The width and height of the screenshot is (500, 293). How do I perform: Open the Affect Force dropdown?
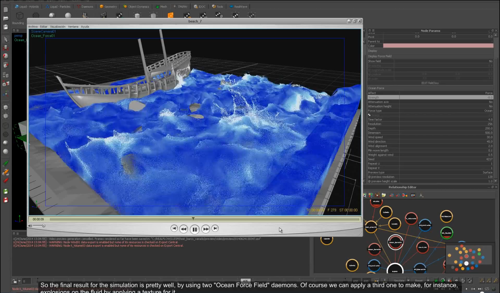[x=446, y=93]
